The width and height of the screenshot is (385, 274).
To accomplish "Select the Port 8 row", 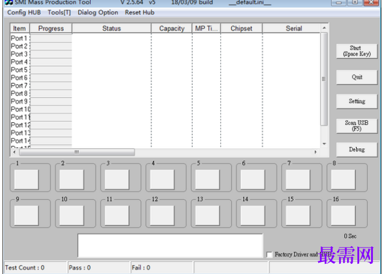I will coord(165,93).
